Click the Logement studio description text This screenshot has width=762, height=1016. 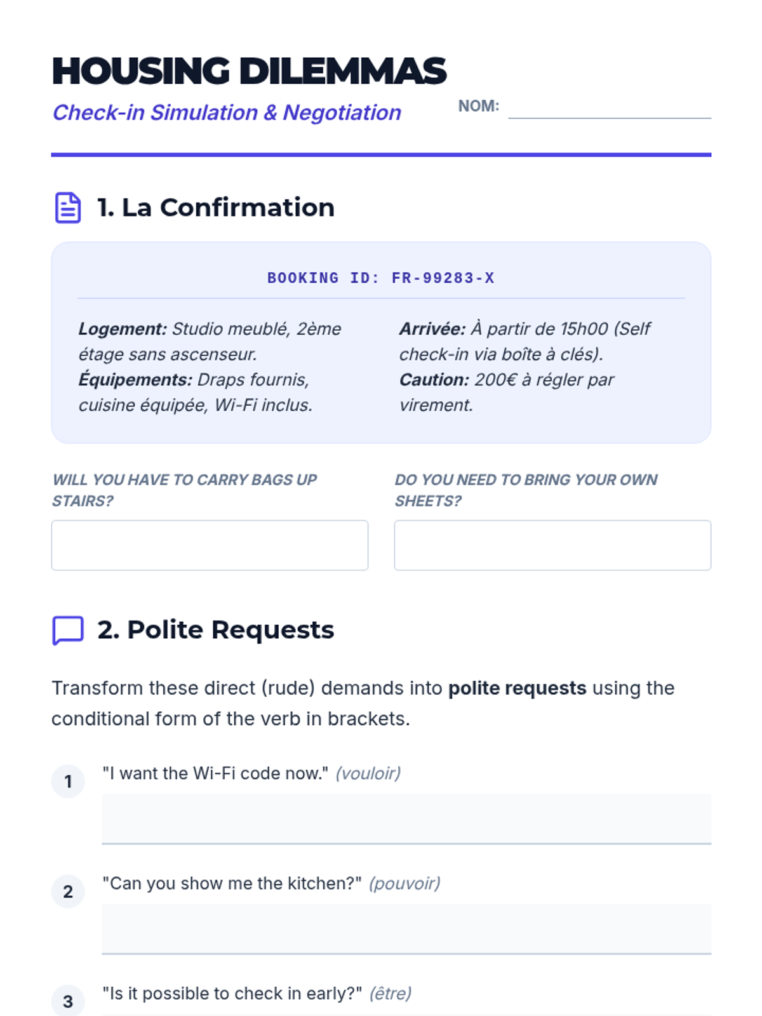tap(210, 341)
